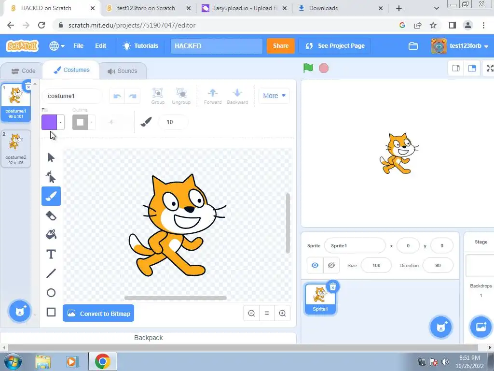
Task: Click the red stop button
Action: point(324,68)
